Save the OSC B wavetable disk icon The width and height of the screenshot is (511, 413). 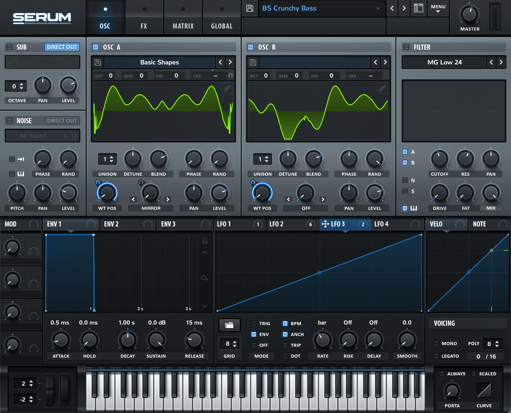(x=253, y=62)
